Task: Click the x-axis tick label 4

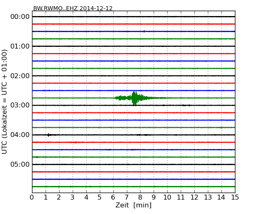Action: (x=86, y=198)
